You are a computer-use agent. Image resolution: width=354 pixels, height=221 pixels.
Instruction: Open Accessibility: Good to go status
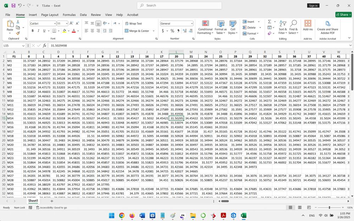pyautogui.click(x=51, y=208)
